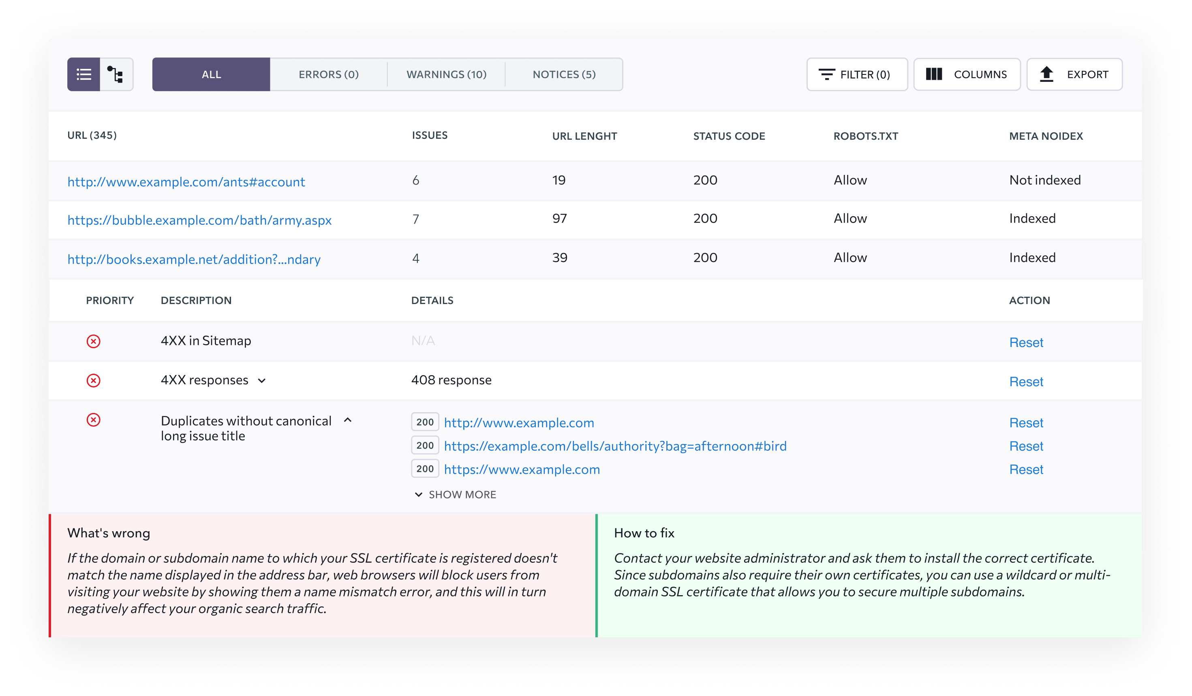Click the columns bars icon
This screenshot has height=696, width=1192.
tap(934, 74)
